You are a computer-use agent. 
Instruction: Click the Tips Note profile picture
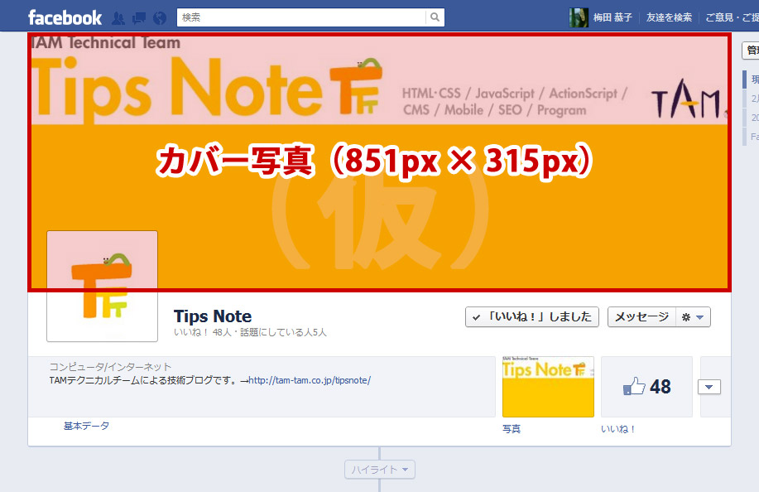tap(102, 287)
